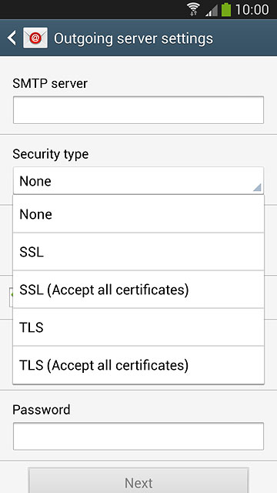
Task: Tap the 10:00 clock in status bar
Action: [252, 10]
